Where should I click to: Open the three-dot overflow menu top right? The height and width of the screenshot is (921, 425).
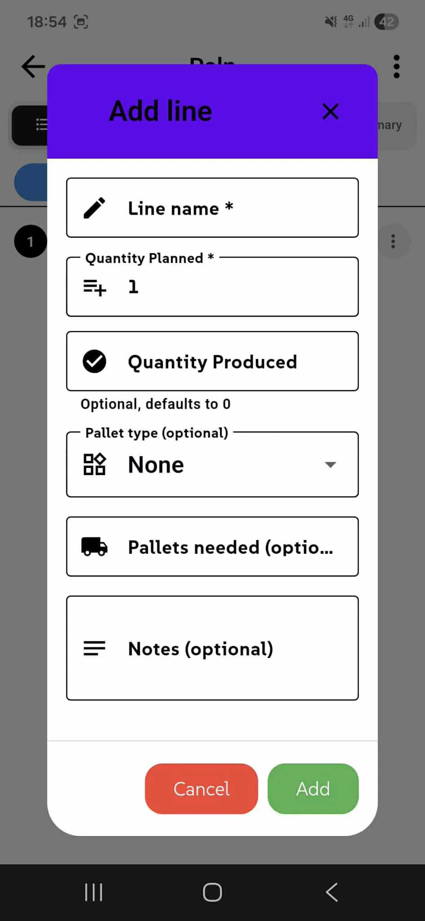(396, 66)
